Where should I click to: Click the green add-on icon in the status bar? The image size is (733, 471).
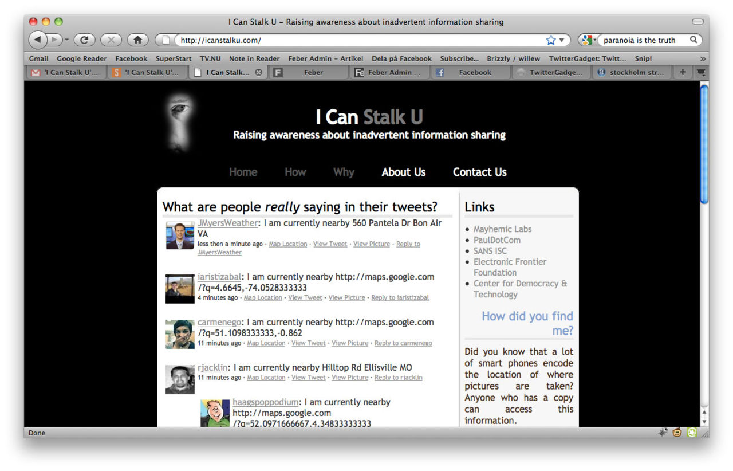pos(691,433)
